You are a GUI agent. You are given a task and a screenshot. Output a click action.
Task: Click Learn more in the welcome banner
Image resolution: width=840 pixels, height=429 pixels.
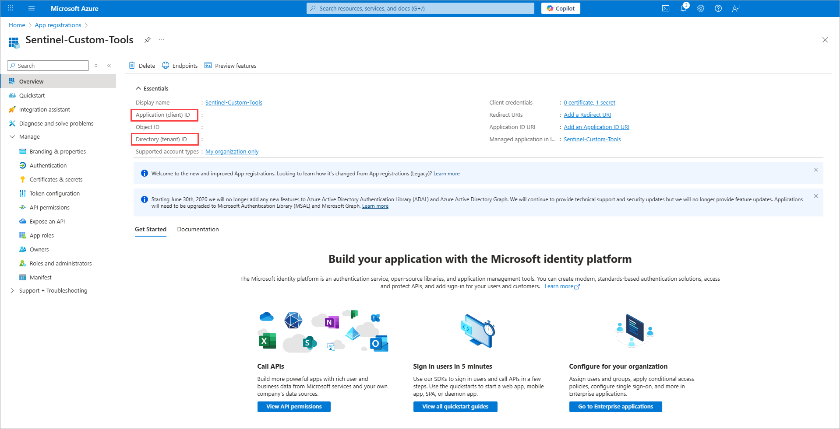(447, 174)
